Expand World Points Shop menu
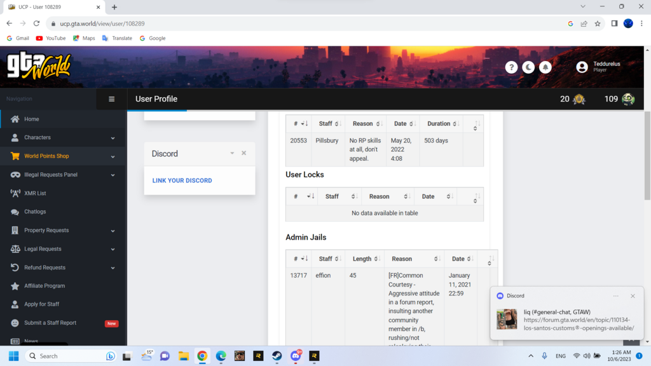 63,156
